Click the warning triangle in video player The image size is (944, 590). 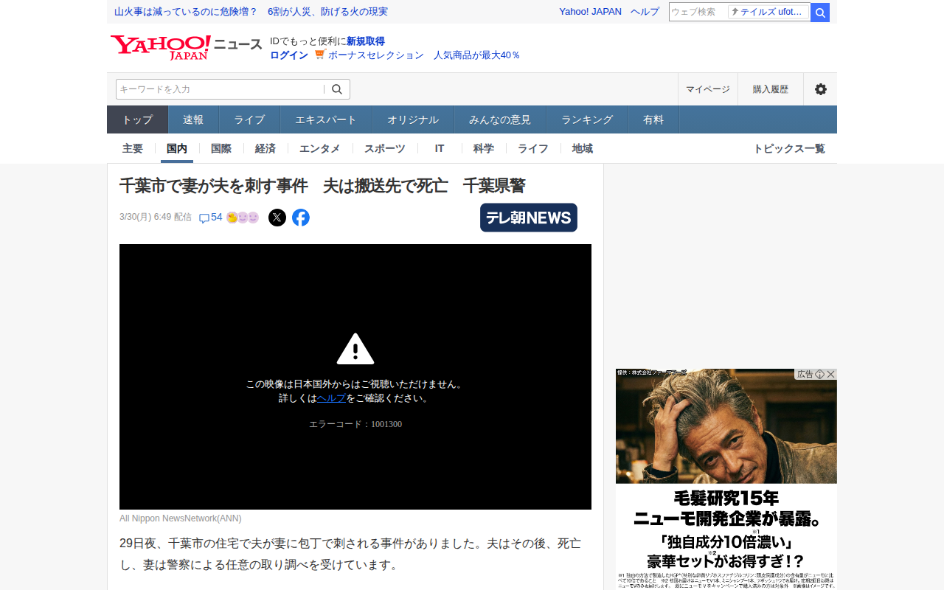coord(355,349)
